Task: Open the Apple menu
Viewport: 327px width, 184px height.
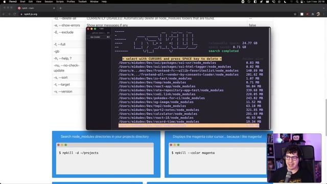Action: coord(5,2)
